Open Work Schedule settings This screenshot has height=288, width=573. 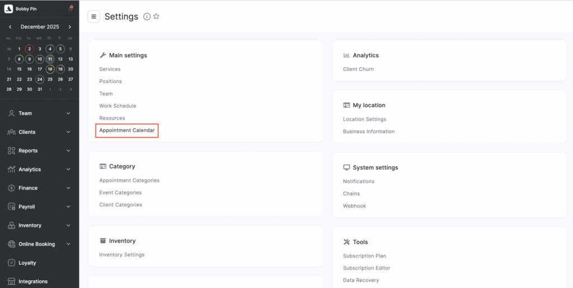tap(118, 106)
